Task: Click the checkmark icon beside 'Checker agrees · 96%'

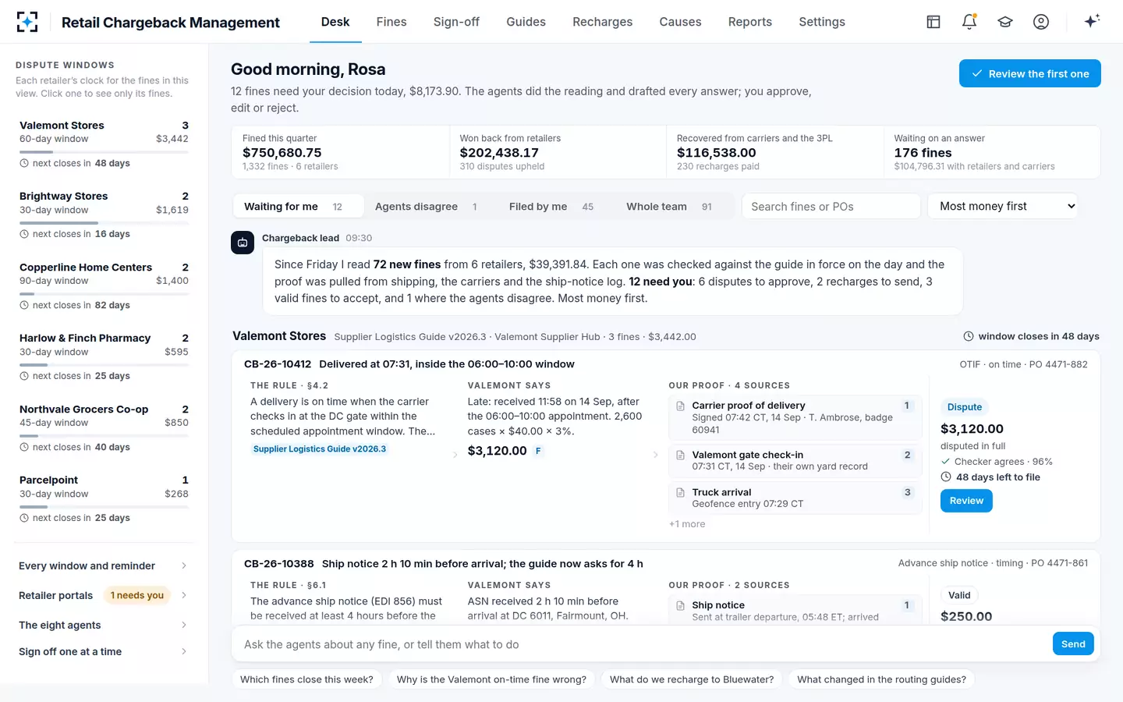Action: pos(946,462)
